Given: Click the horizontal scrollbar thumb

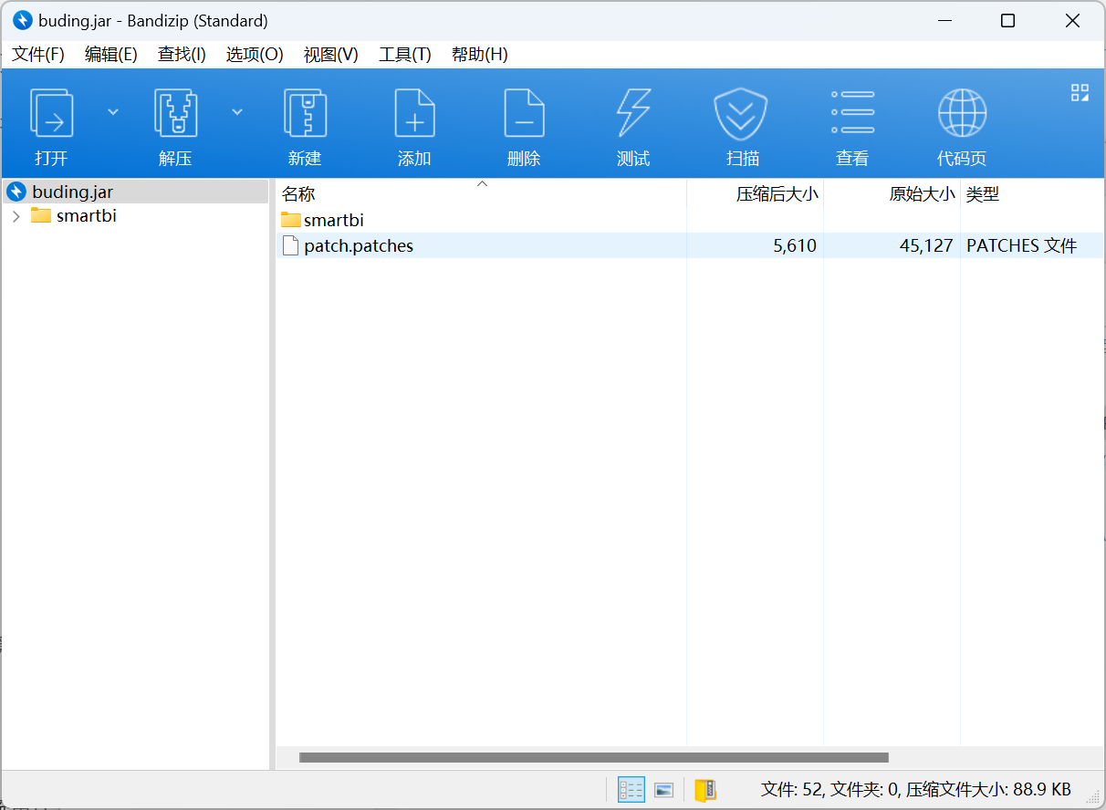Looking at the screenshot, I should (x=593, y=757).
